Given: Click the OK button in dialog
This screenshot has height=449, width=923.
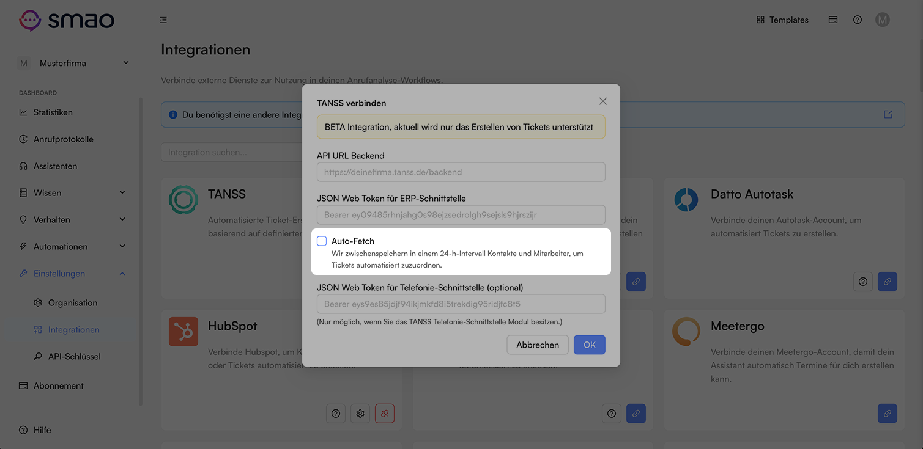Looking at the screenshot, I should [x=590, y=345].
